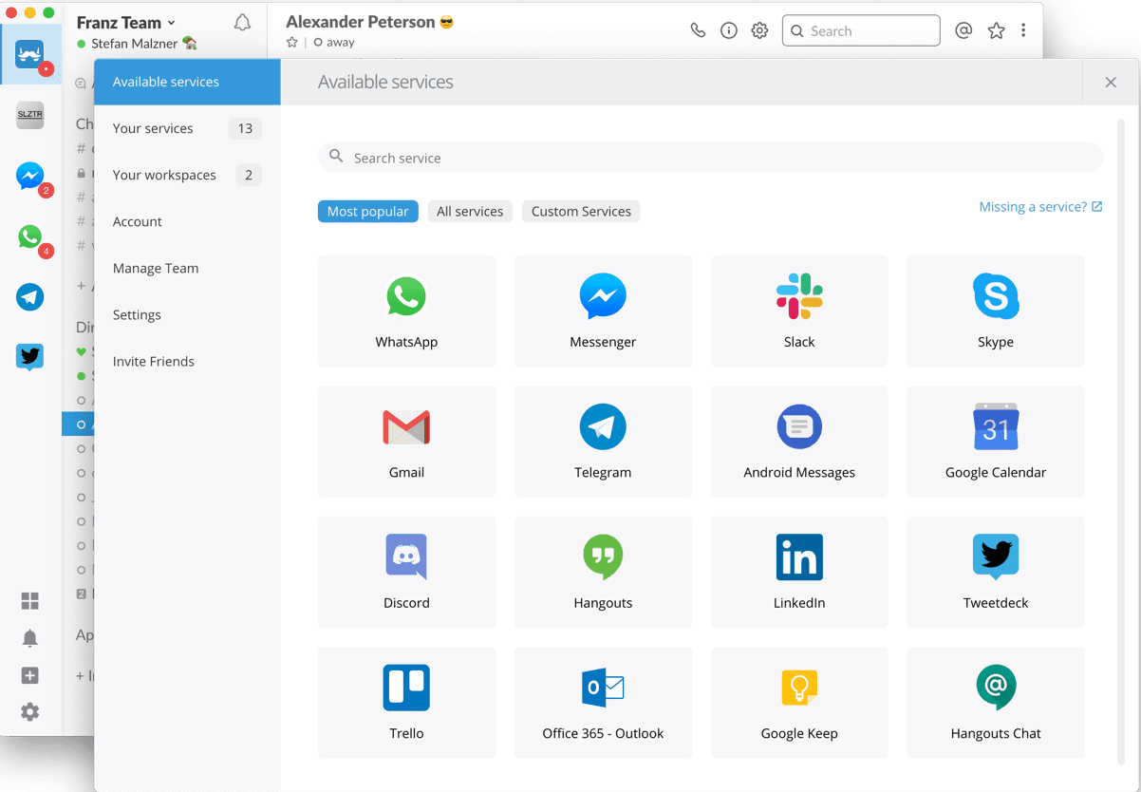Switch to the All services tab
1141x792 pixels.
pyautogui.click(x=470, y=211)
